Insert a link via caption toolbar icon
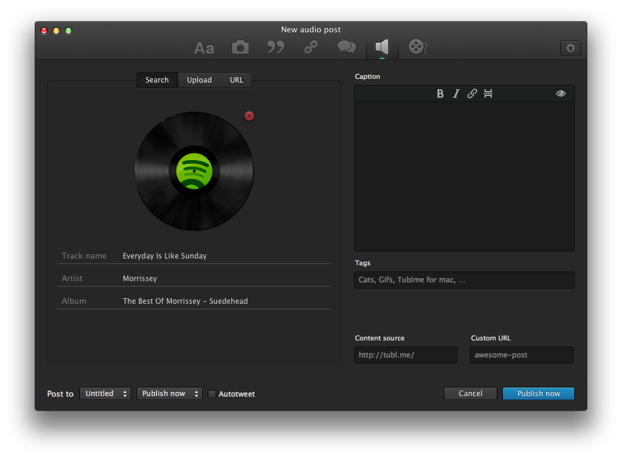The height and width of the screenshot is (459, 622). (472, 94)
